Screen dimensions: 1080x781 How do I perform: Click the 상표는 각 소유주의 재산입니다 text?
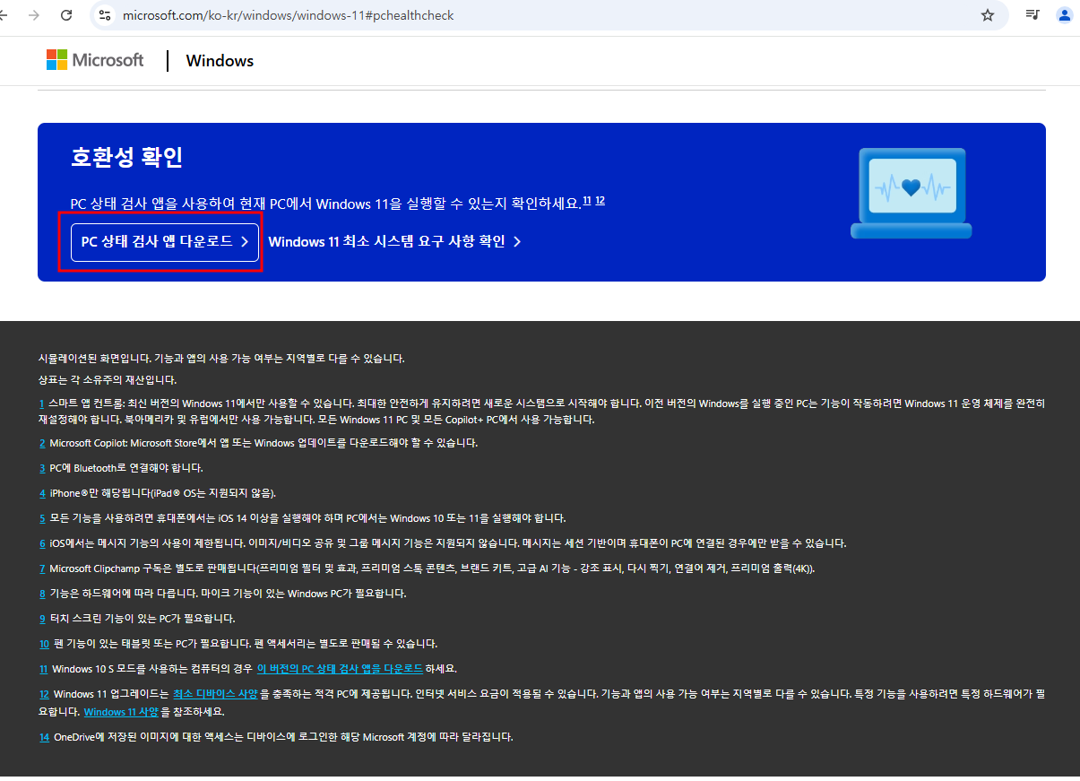[x=108, y=380]
